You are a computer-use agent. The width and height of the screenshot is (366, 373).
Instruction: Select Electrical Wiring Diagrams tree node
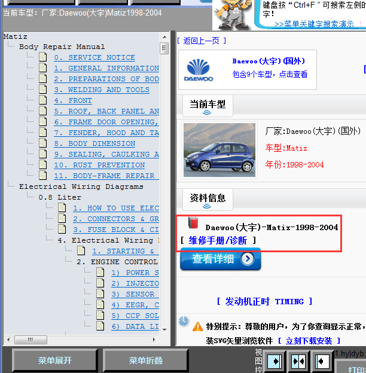(x=81, y=186)
